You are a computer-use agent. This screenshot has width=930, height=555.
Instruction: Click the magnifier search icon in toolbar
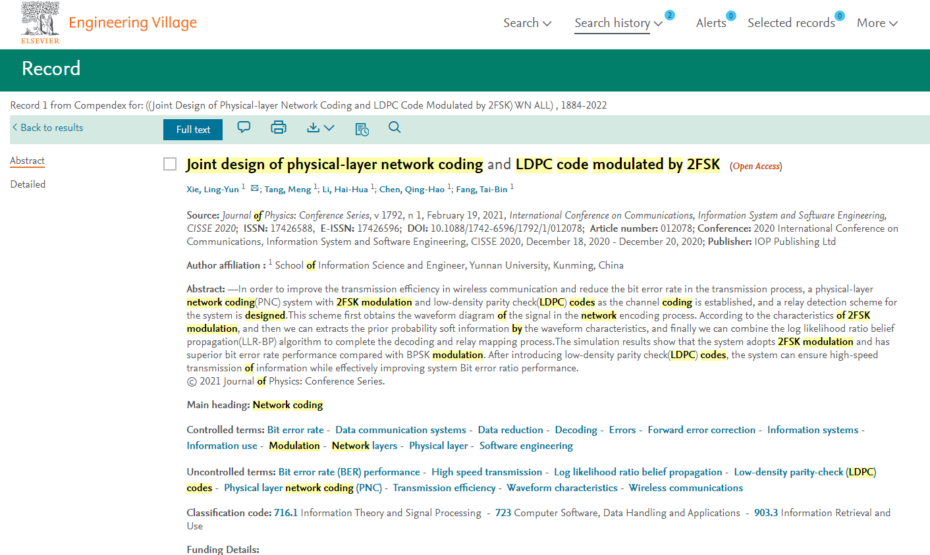tap(395, 128)
